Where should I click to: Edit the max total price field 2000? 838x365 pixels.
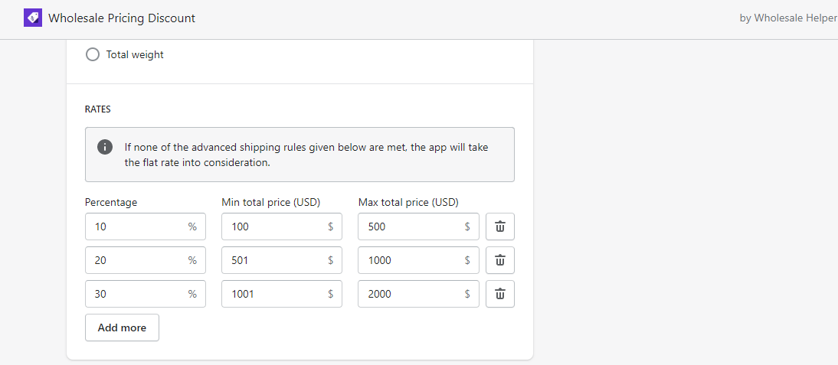(x=418, y=294)
